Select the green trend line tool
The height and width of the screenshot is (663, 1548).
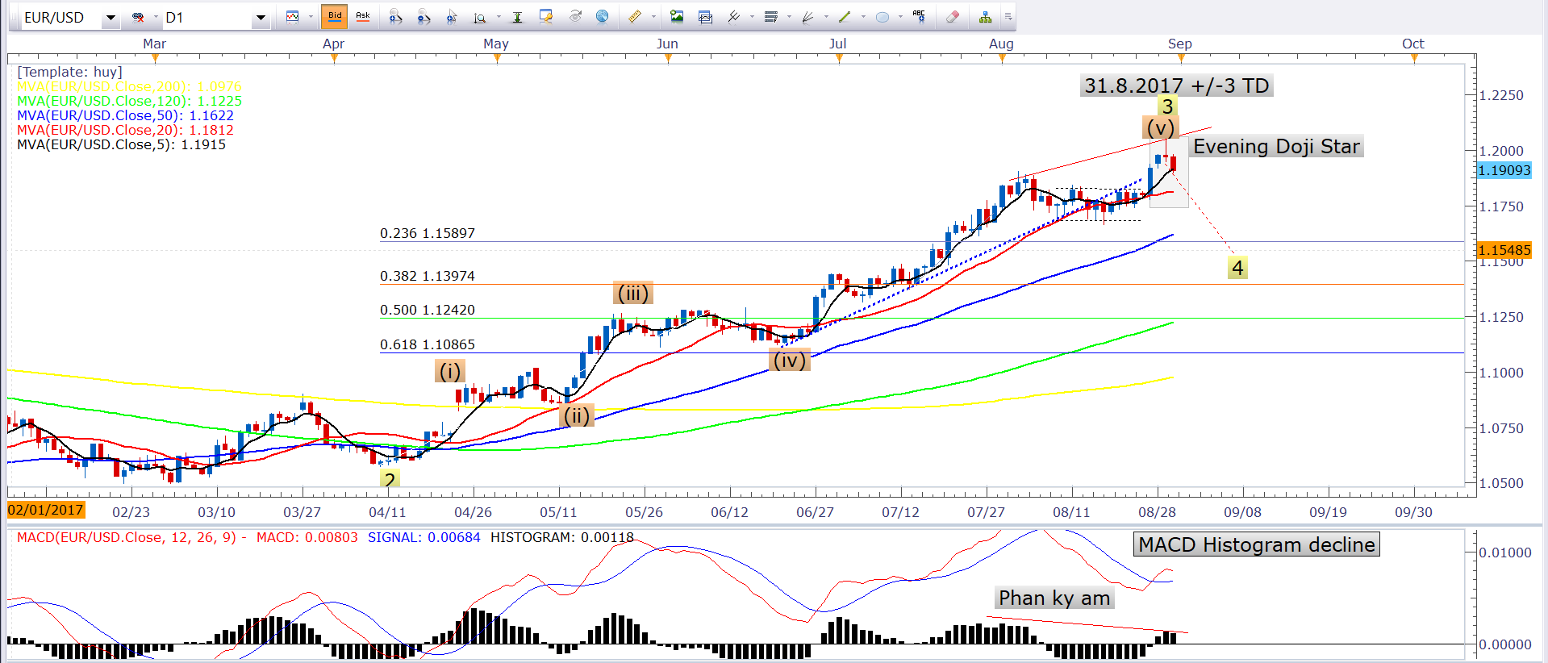[845, 17]
